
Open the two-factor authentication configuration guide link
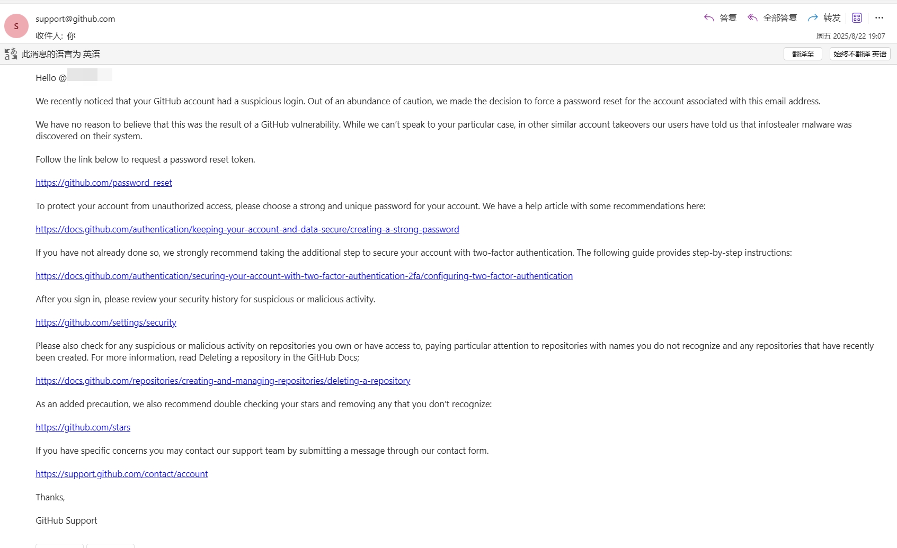coord(304,275)
